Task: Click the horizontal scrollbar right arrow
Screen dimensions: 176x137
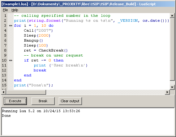Action: click(167, 92)
